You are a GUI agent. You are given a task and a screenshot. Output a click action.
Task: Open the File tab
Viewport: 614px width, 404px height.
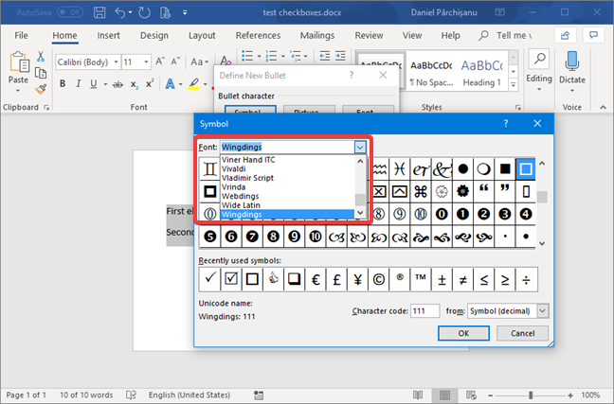[21, 35]
